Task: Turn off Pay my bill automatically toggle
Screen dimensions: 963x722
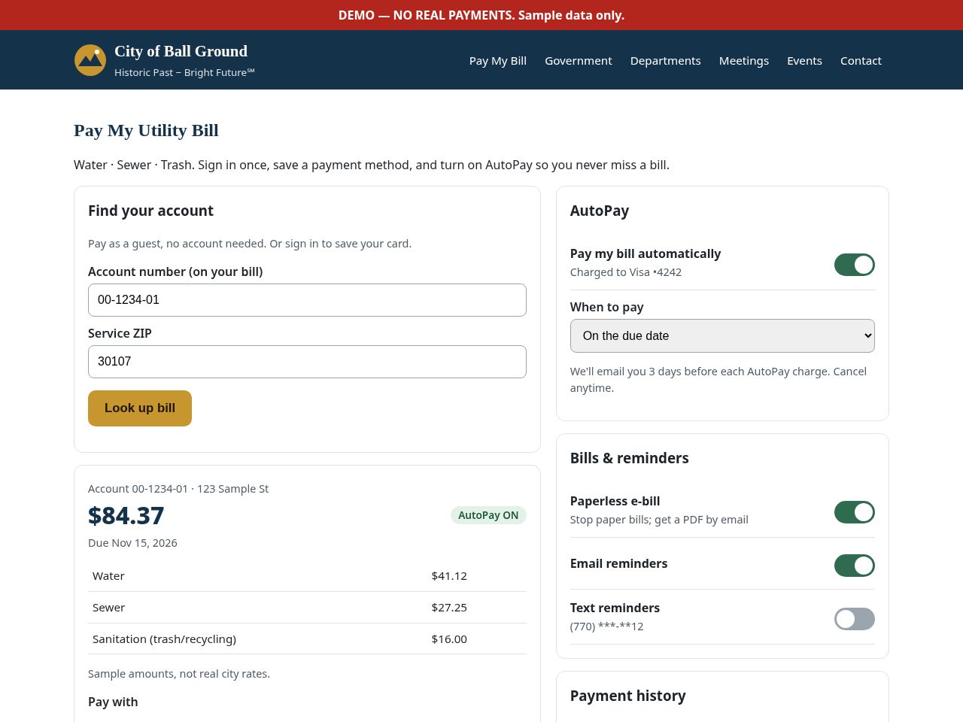Action: click(x=854, y=265)
